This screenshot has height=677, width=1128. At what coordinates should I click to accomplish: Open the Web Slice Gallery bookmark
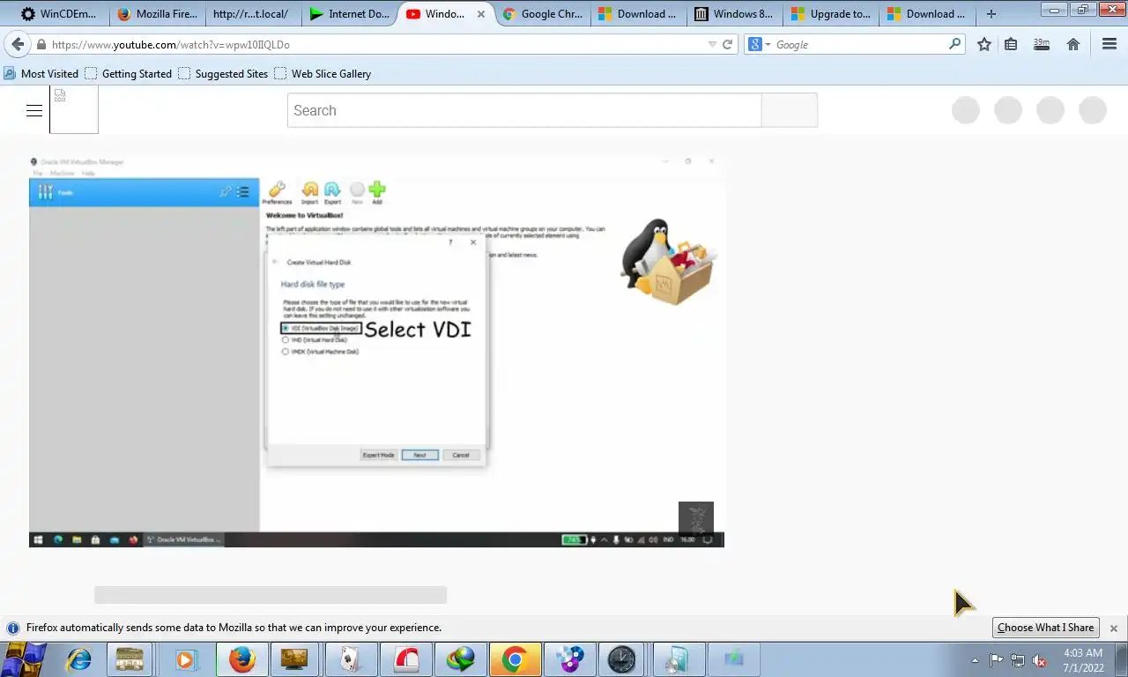(x=323, y=73)
